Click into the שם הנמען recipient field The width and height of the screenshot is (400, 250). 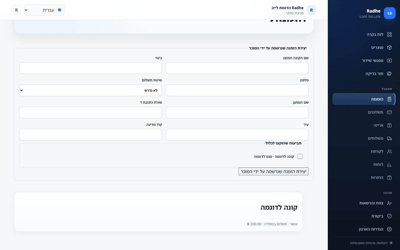(x=237, y=112)
